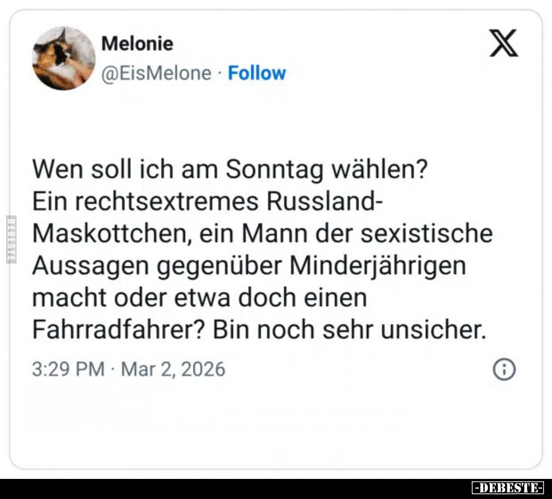Click the word 'Minderjährigen' in the tweet
Image resolution: width=552 pixels, height=499 pixels.
pos(378,266)
